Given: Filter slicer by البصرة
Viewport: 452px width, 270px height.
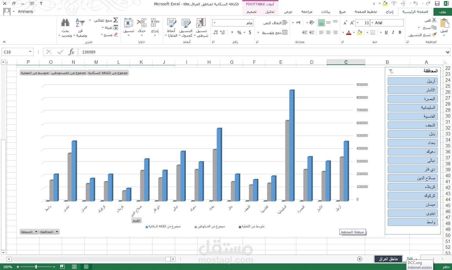Looking at the screenshot, I should [x=413, y=99].
